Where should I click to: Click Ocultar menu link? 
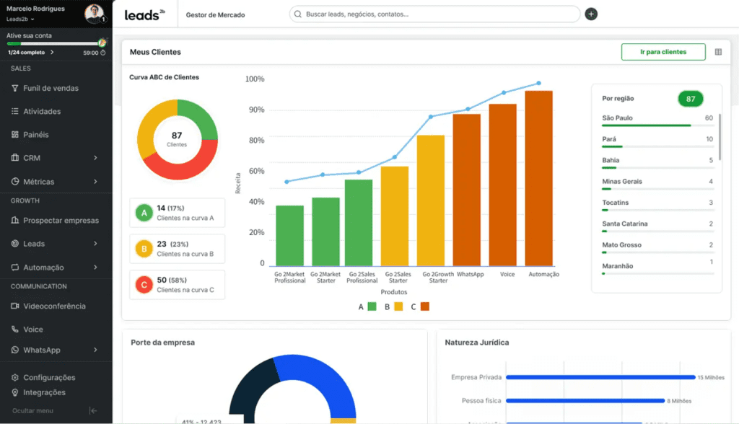coord(32,411)
